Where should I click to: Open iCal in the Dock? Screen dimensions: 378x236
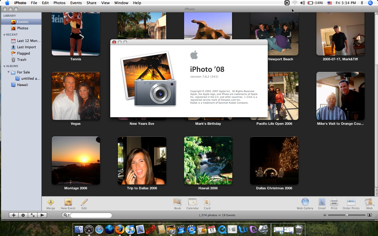click(212, 229)
